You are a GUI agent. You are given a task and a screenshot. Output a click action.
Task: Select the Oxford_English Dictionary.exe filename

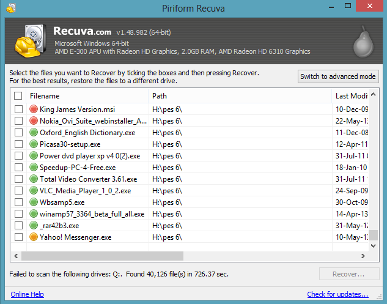coord(87,132)
